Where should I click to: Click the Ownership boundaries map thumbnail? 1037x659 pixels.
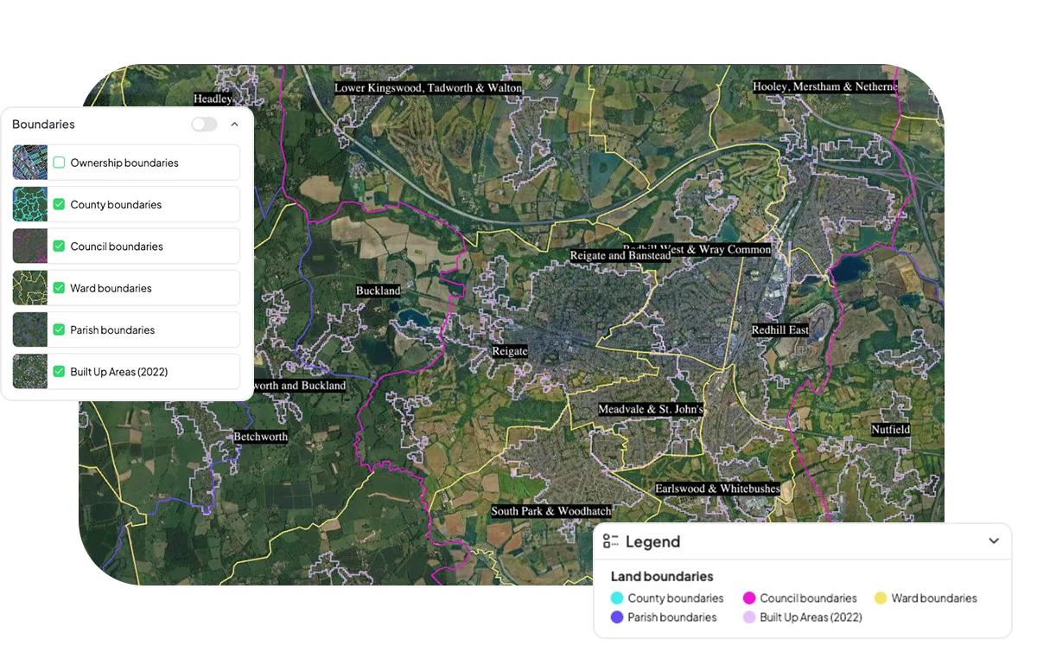click(x=29, y=162)
